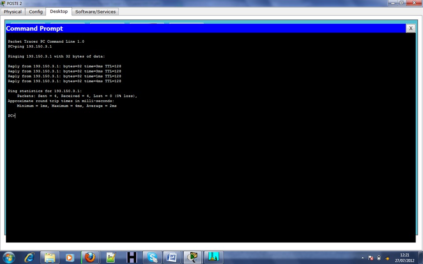Launch Internet Explorer from the taskbar
Image resolution: width=423 pixels, height=264 pixels.
point(30,257)
